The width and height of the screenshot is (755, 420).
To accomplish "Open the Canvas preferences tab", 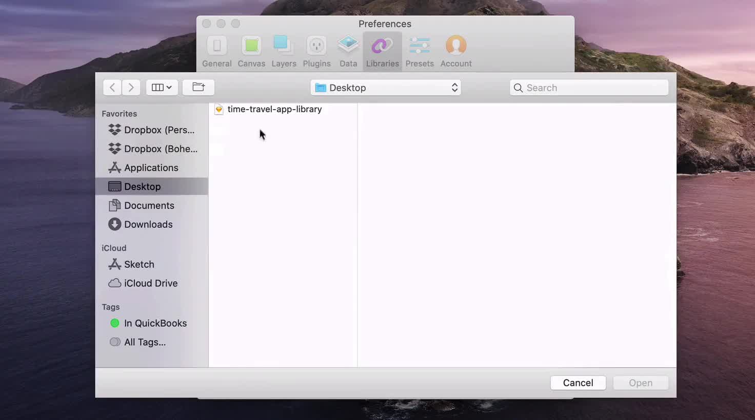I will coord(251,52).
